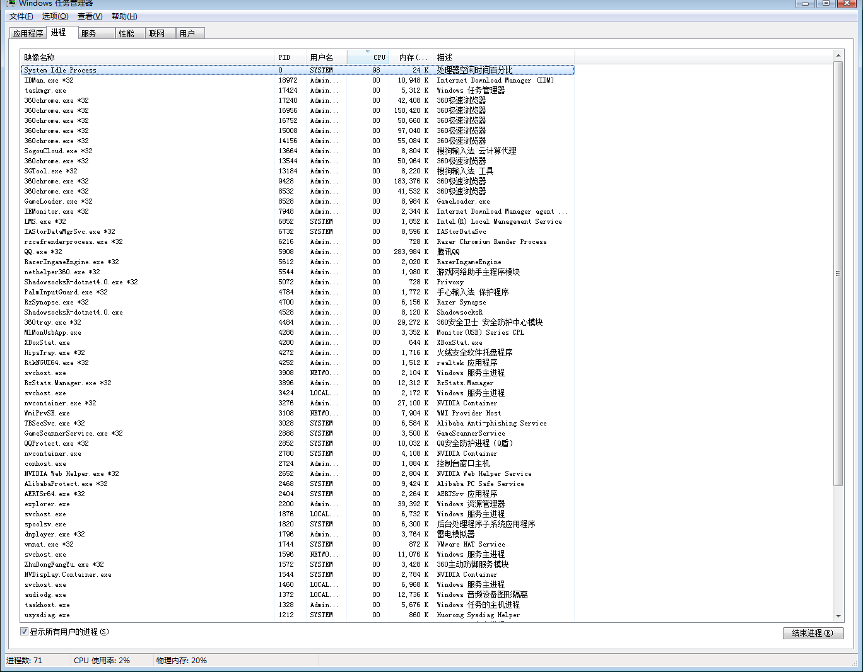
Task: Select the taskhost.exe process
Action: coord(298,605)
